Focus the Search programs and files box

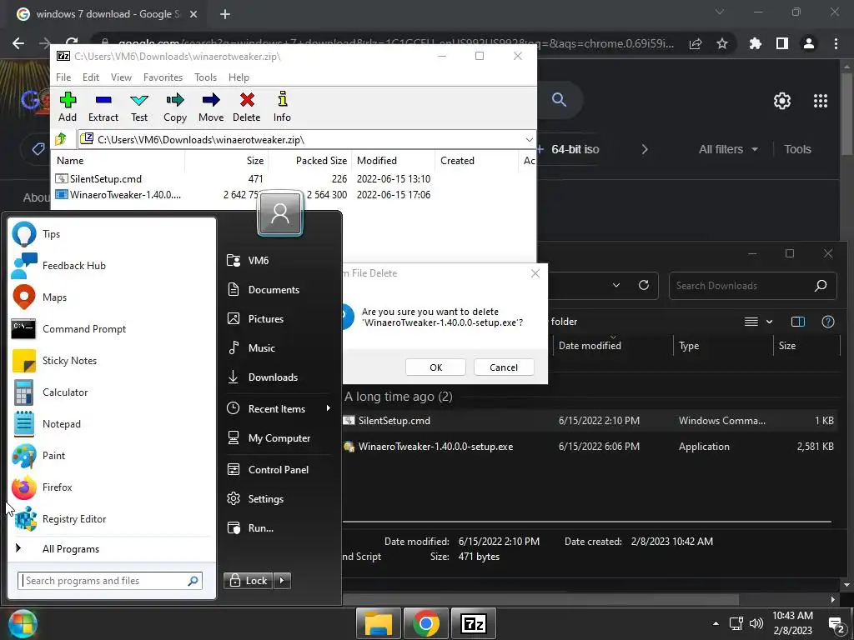point(110,581)
